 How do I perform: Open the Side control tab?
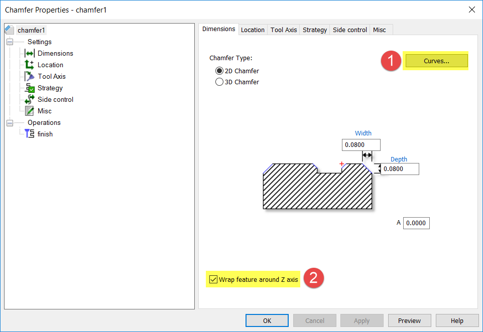[x=349, y=30]
